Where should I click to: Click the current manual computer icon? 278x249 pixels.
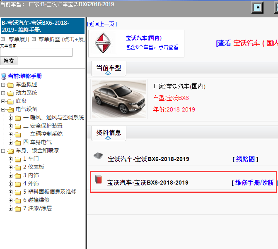click(4, 76)
